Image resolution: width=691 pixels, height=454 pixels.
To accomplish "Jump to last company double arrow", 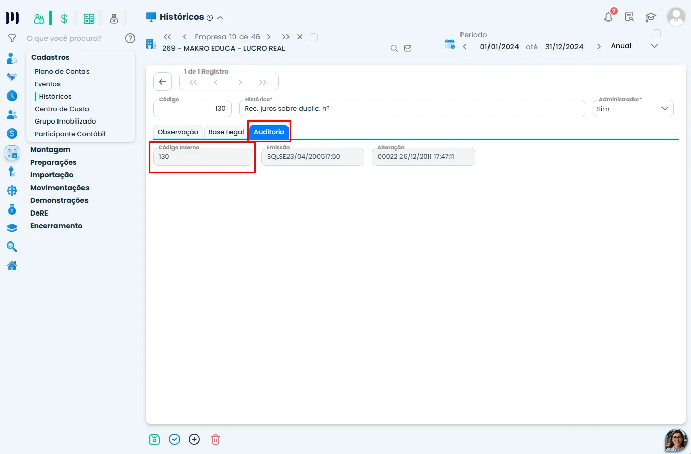I will coord(286,37).
